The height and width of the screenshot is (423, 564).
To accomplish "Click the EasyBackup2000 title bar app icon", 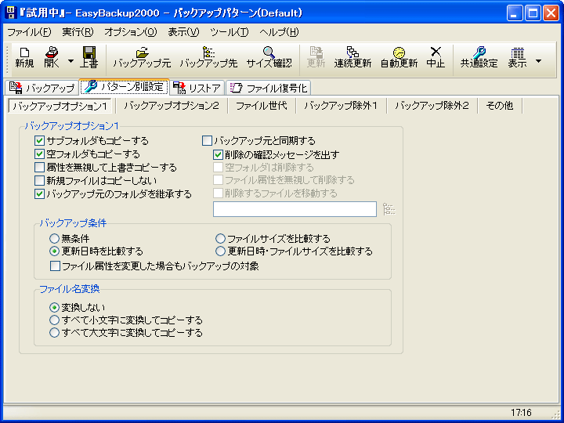I will [x=11, y=13].
